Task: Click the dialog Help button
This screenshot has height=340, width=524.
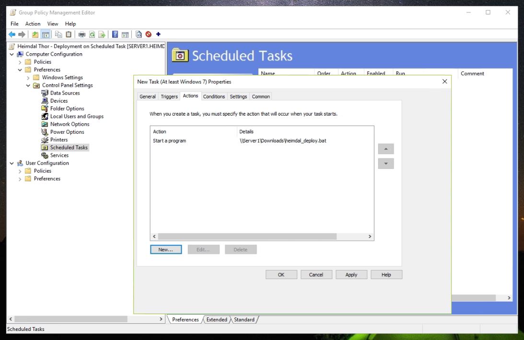Action: [386, 274]
